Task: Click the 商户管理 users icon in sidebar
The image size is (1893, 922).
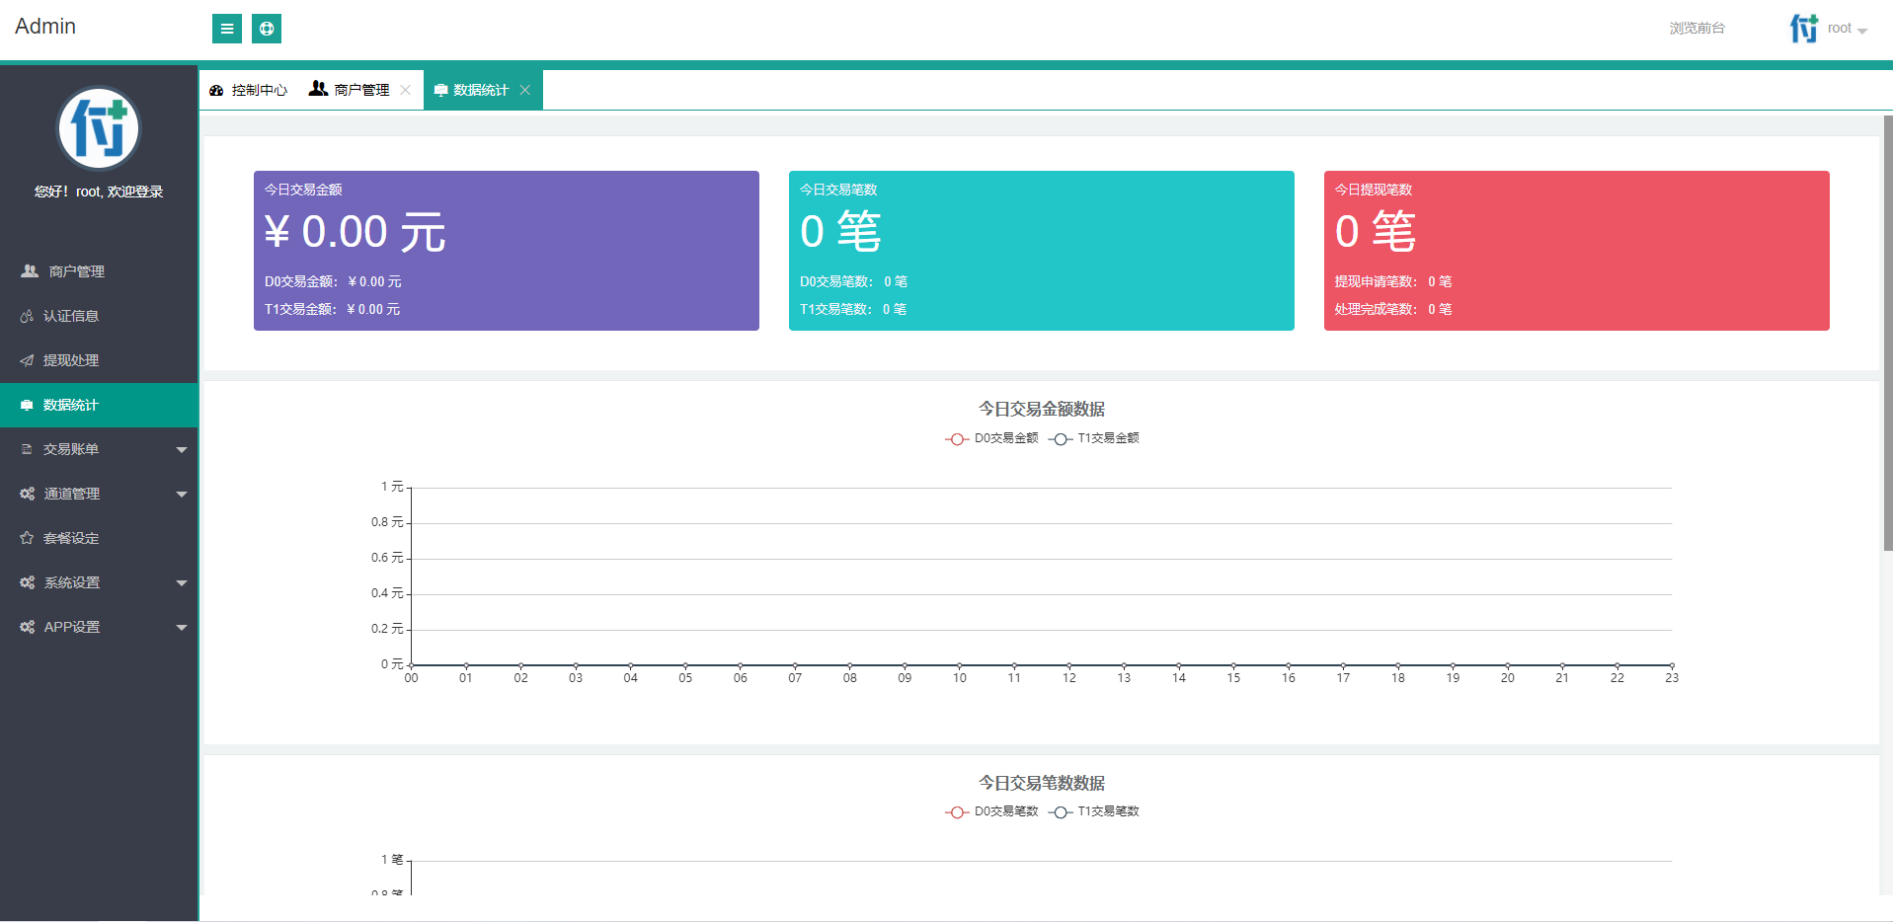Action: click(x=30, y=271)
